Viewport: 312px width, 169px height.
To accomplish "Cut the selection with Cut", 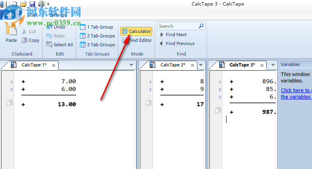I will pos(29,31).
